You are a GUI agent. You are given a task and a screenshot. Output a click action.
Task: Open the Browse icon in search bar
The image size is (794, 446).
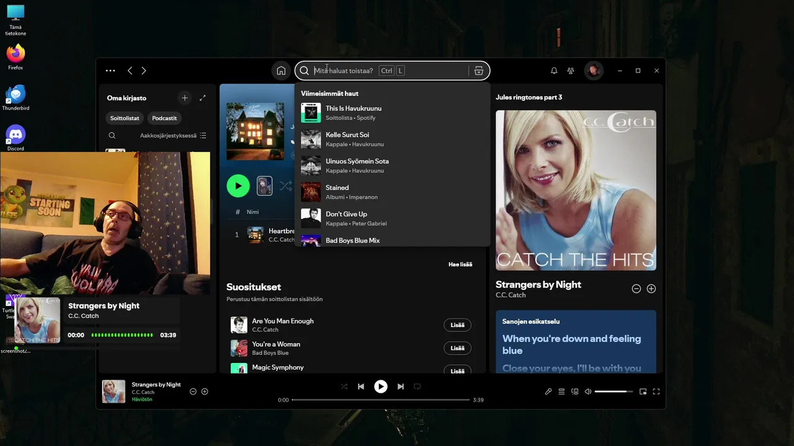pos(479,71)
